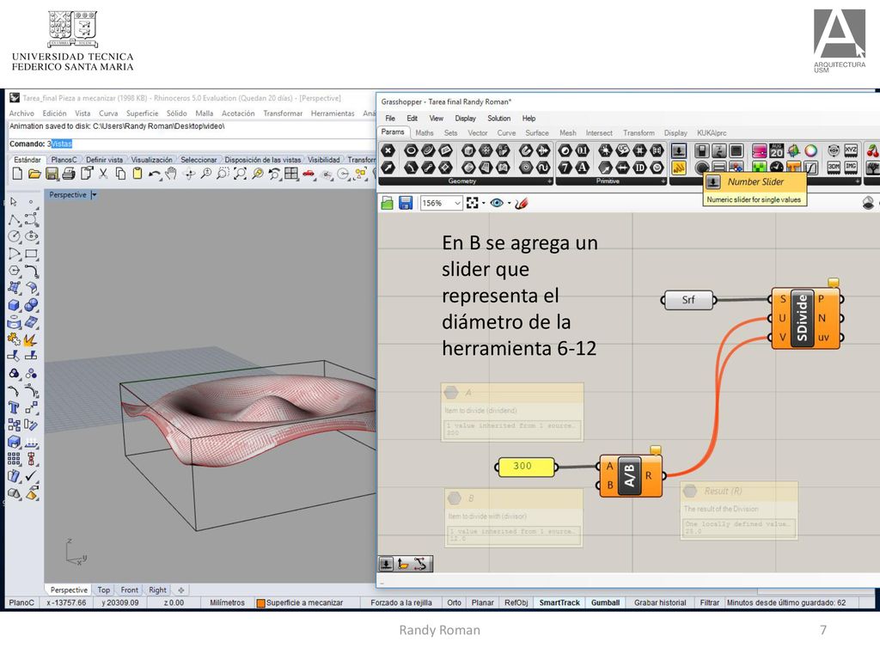Click the Paste clipboard icon in Rhino
Viewport: 880px width, 660px height.
(137, 174)
